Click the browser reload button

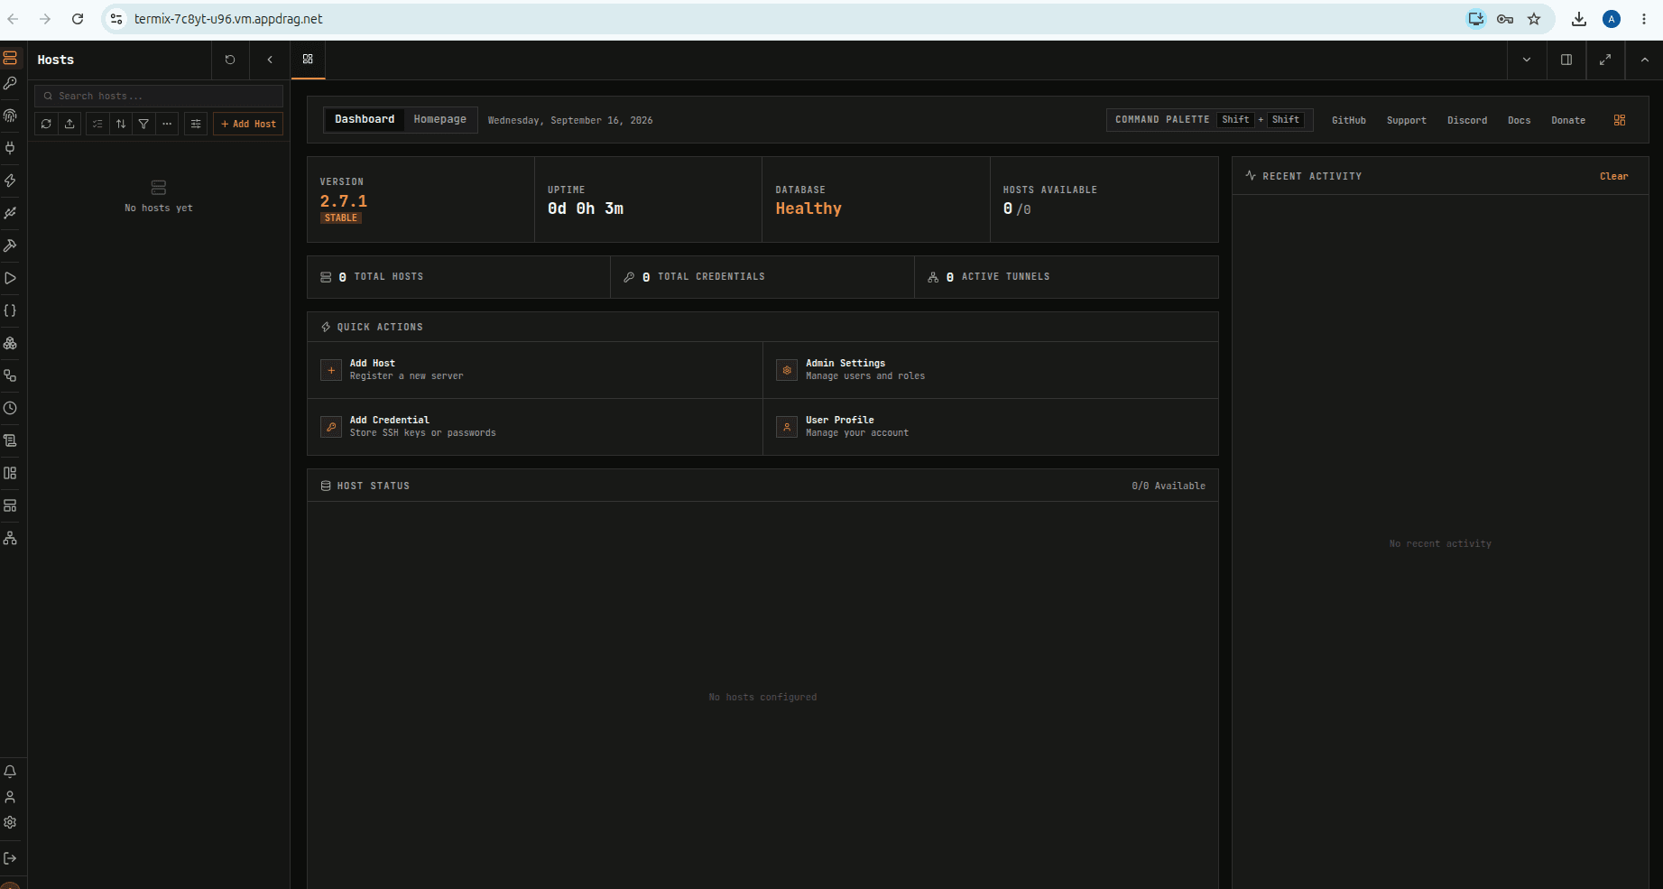[x=78, y=19]
